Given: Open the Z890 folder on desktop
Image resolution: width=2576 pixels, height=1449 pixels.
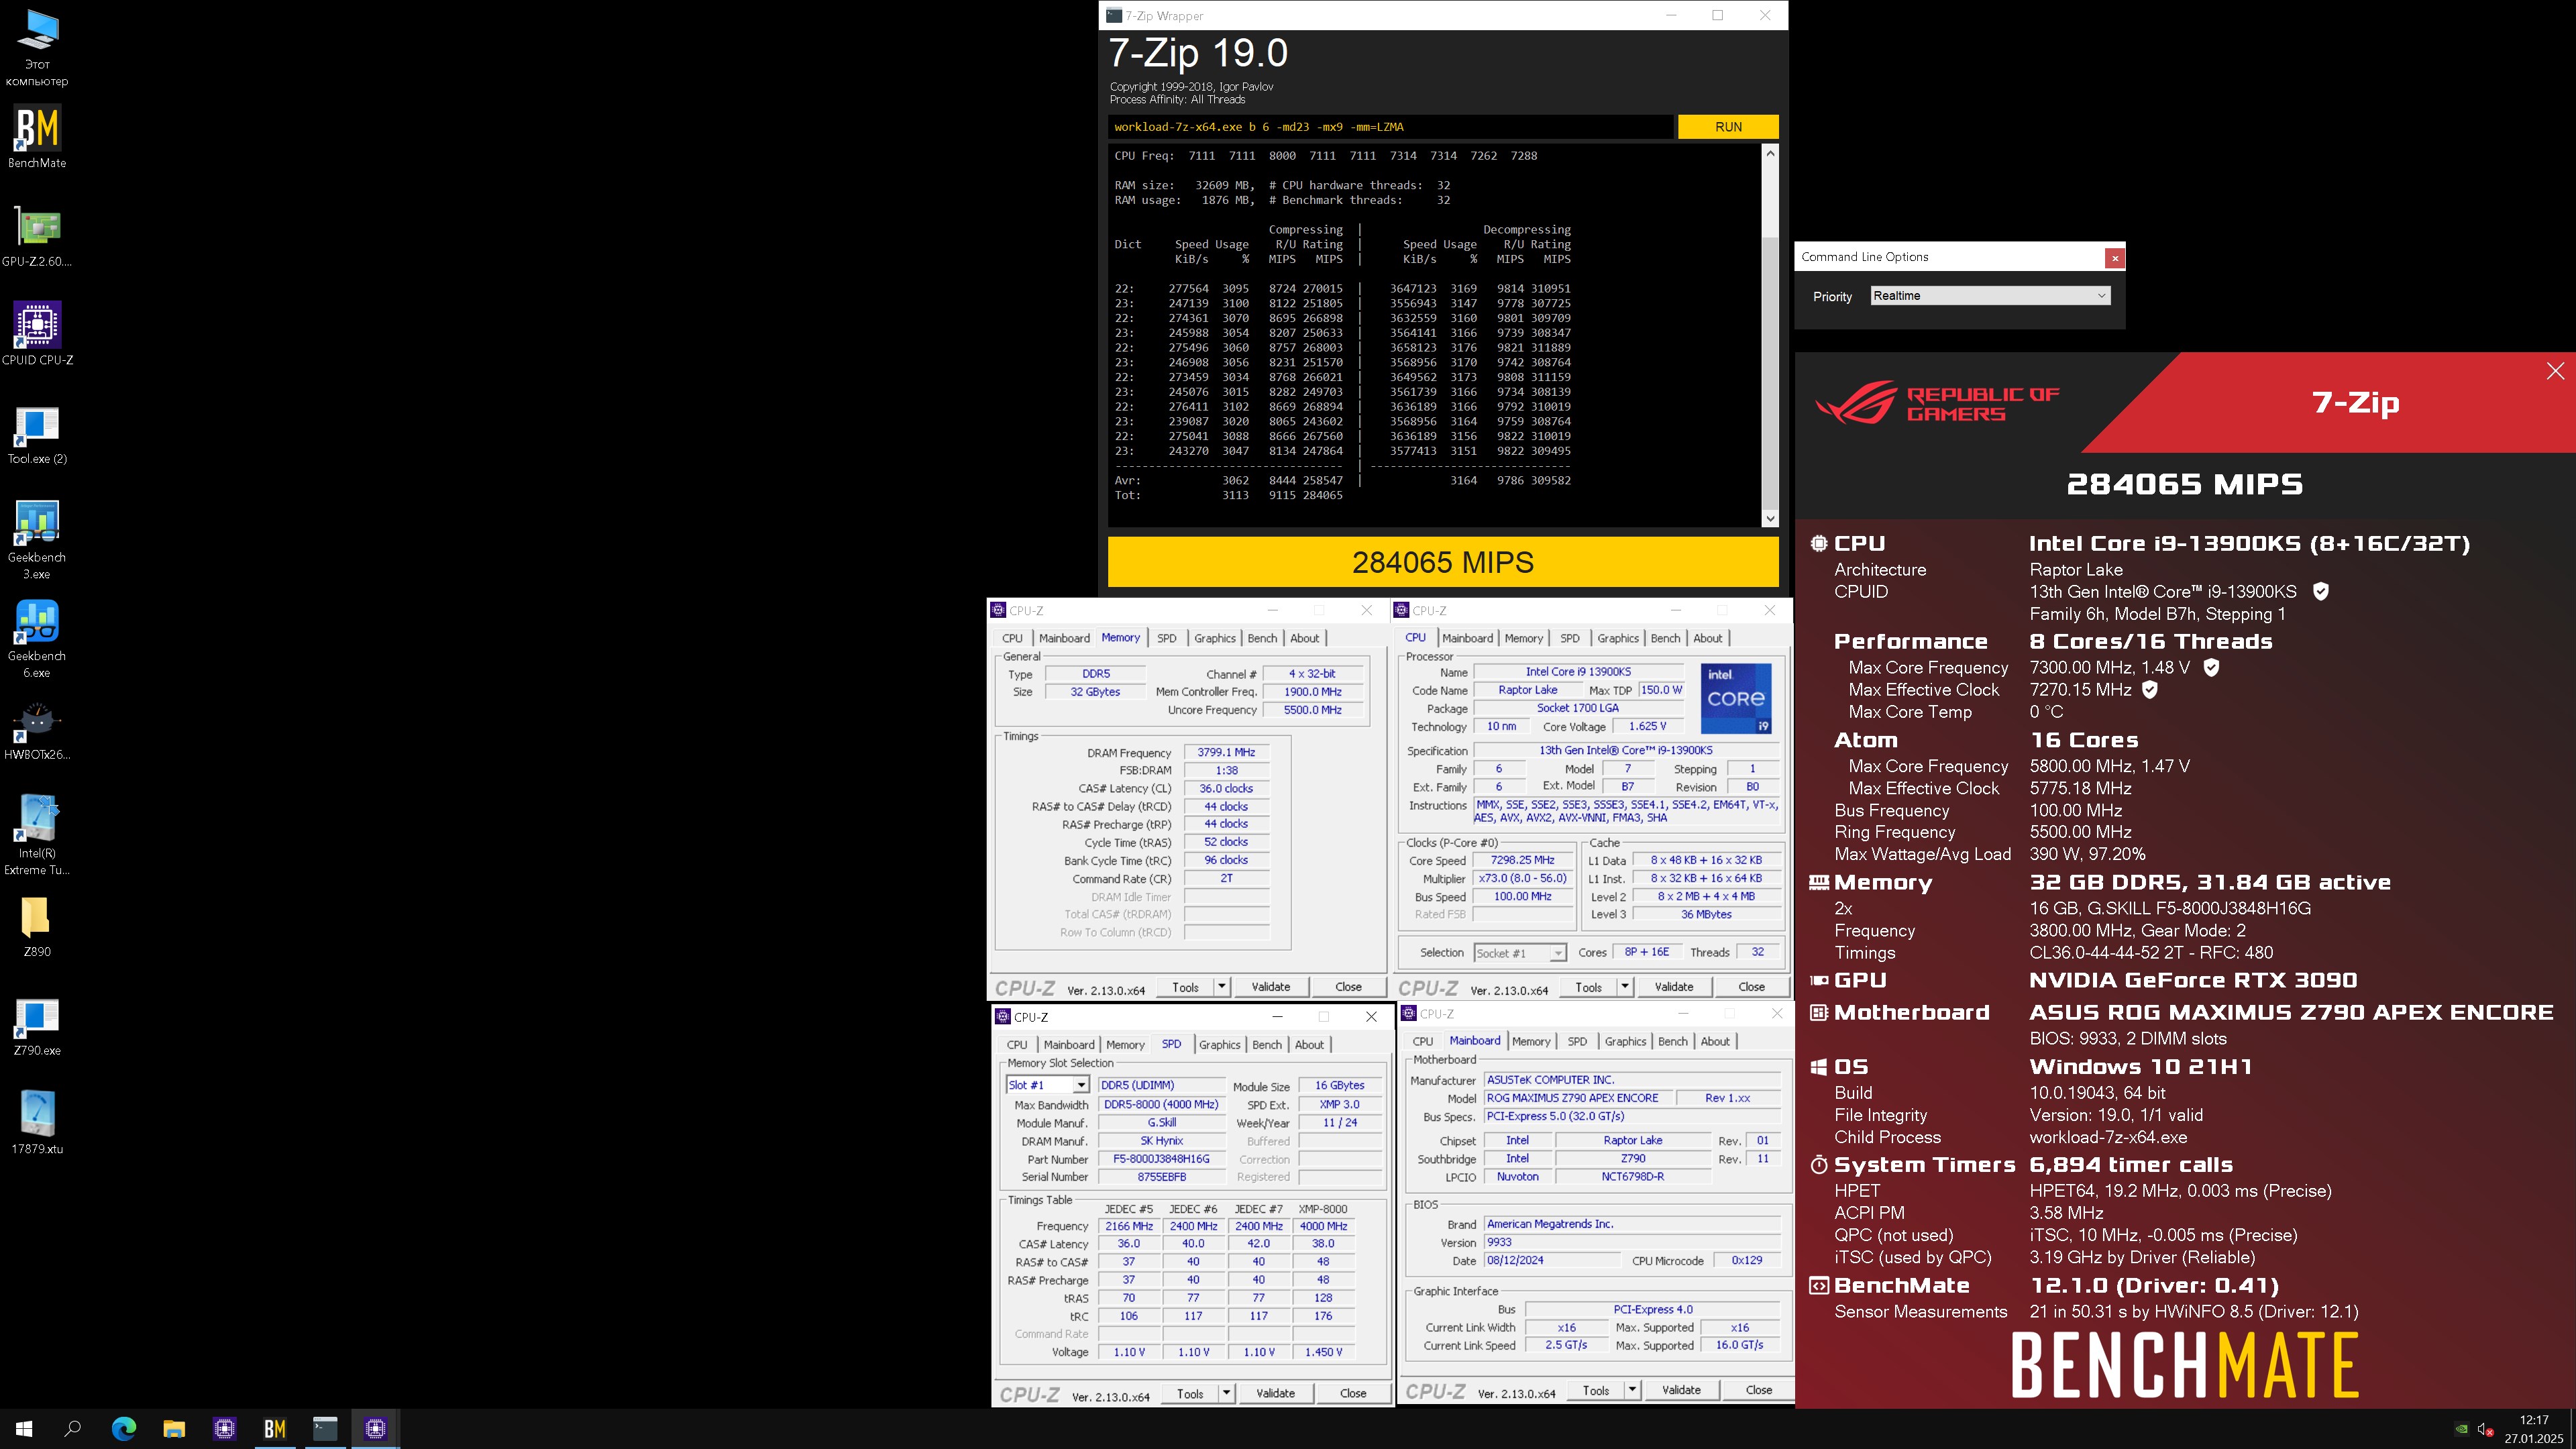Looking at the screenshot, I should [x=37, y=926].
